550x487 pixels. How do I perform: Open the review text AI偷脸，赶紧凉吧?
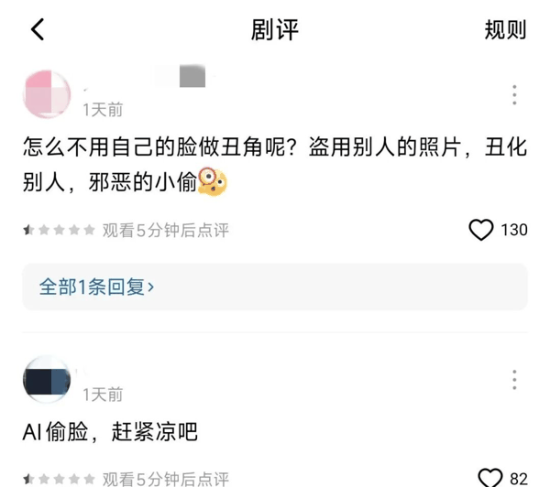[110, 432]
